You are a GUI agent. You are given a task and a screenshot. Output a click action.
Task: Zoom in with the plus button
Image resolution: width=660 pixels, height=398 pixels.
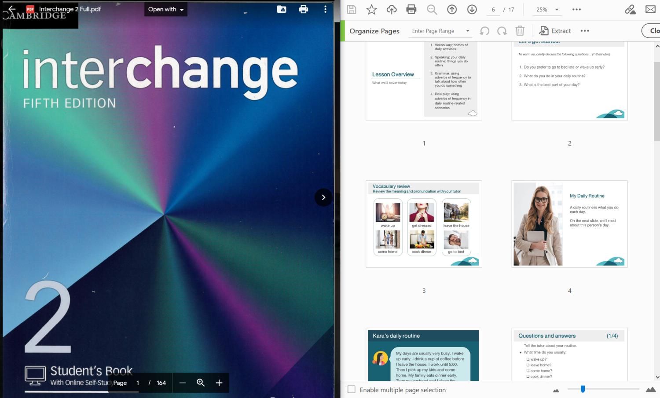tap(219, 383)
